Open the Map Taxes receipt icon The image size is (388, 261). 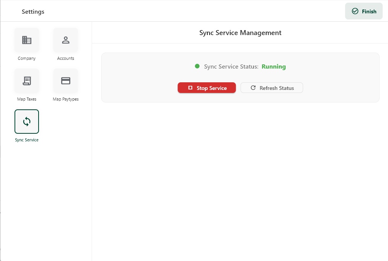pyautogui.click(x=27, y=81)
